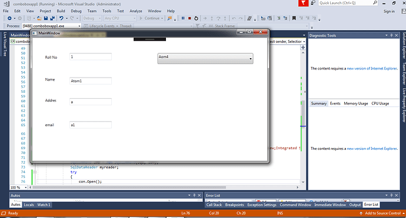Stop debugging with the red square icon
Viewport: 406px width, 218px height.
pyautogui.click(x=189, y=18)
